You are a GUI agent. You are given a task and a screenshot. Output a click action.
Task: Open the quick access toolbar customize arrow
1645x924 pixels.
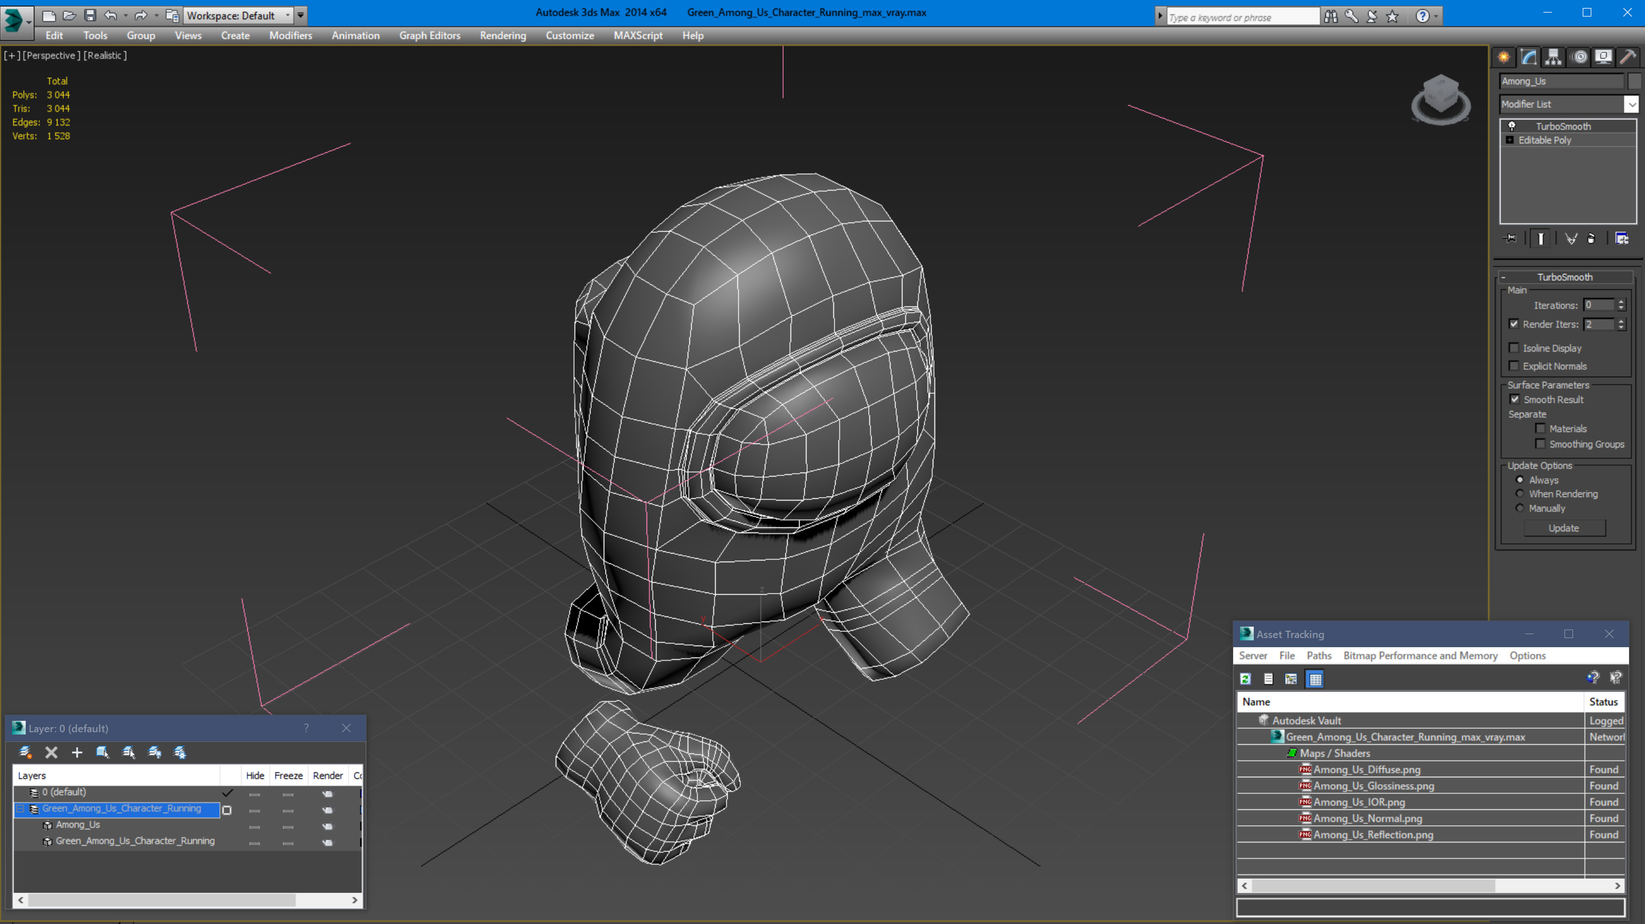pos(301,15)
